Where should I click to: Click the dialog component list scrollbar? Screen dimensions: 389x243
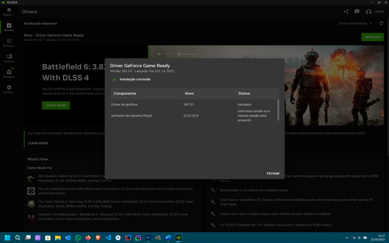click(278, 110)
